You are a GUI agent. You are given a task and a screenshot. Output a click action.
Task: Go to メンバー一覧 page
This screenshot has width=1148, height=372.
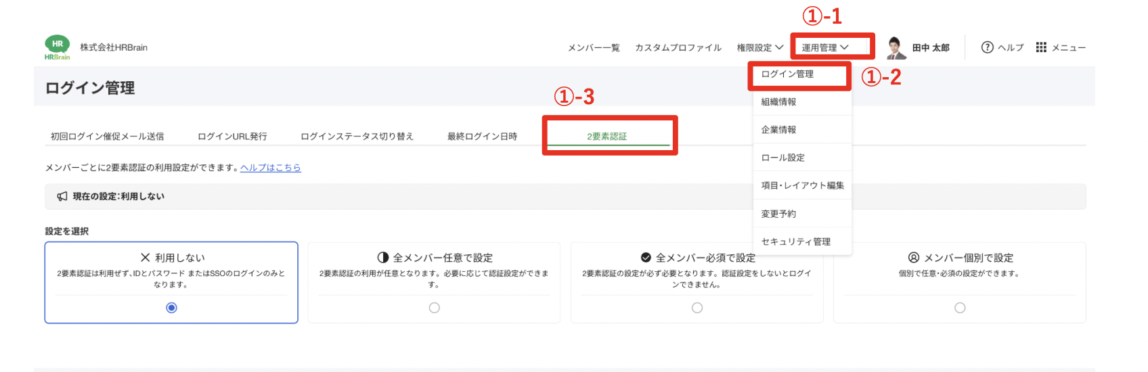pyautogui.click(x=594, y=48)
